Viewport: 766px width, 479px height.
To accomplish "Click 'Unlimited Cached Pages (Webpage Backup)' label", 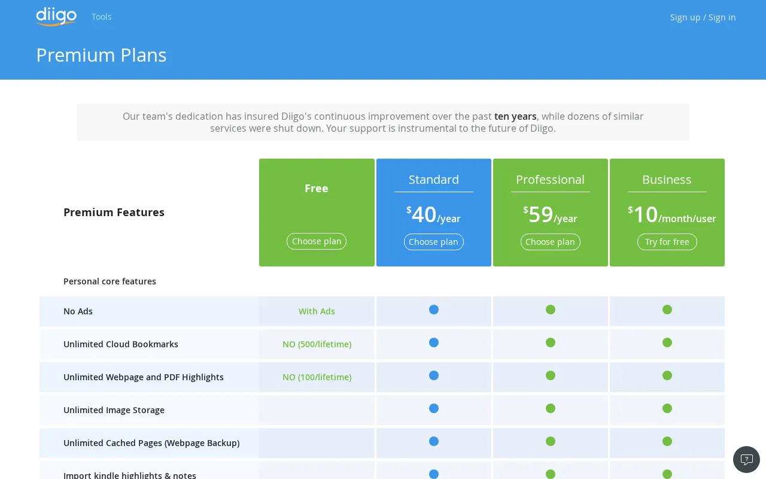I will pos(151,443).
